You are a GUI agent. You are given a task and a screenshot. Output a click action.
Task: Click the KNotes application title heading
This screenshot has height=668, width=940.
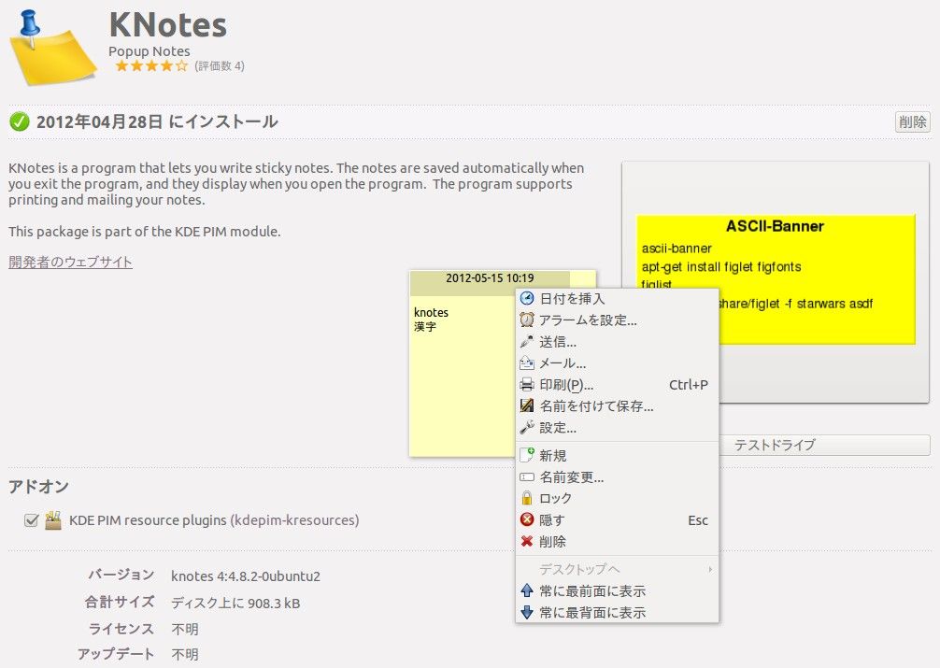(168, 25)
